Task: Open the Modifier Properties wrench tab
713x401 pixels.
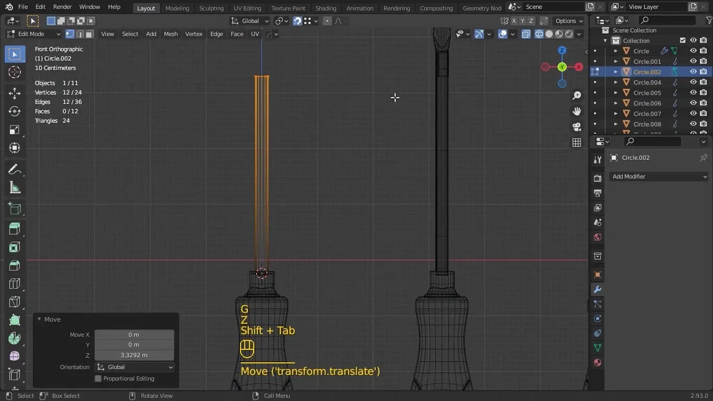Action: 597,289
